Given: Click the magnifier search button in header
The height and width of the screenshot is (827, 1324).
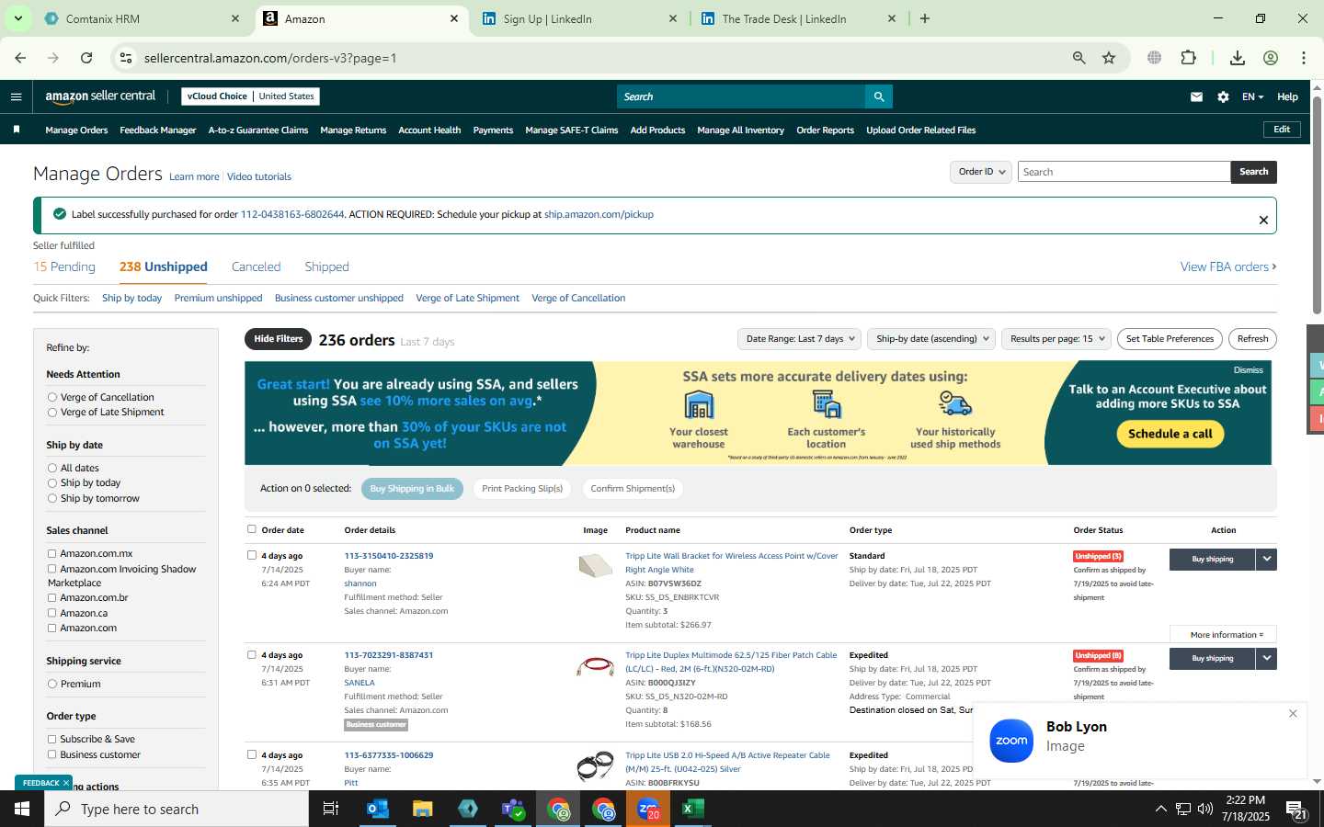Looking at the screenshot, I should coord(878,96).
